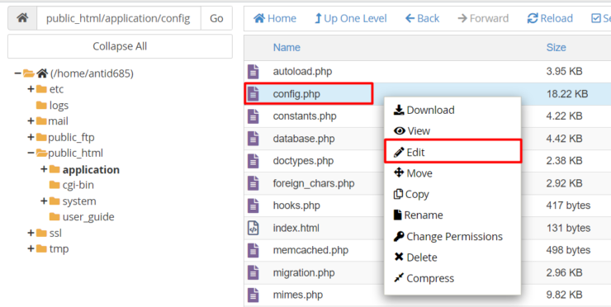
Task: Expand the application folder node
Action: click(x=44, y=169)
